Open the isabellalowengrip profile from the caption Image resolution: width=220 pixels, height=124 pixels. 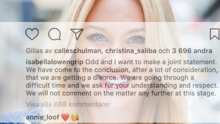pyautogui.click(x=54, y=62)
